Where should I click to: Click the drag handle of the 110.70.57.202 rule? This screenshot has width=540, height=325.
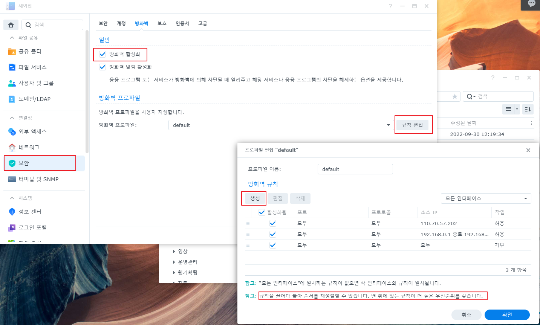click(x=248, y=223)
